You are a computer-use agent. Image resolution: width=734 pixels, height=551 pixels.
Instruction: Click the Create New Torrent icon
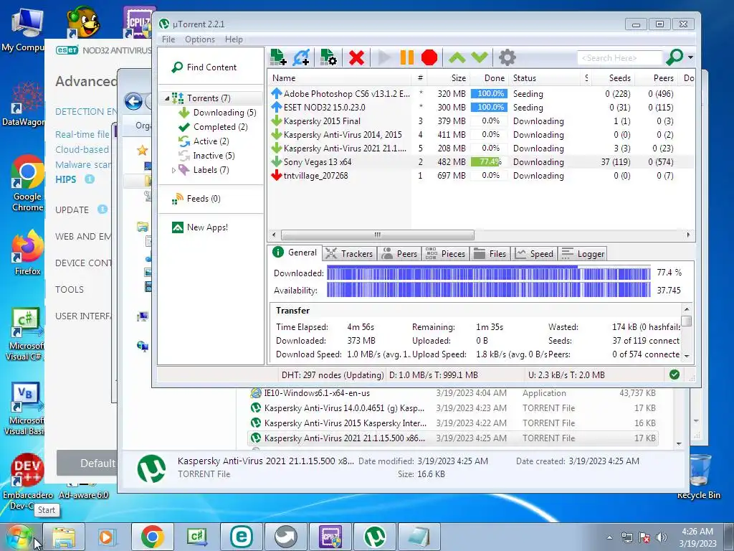(328, 57)
